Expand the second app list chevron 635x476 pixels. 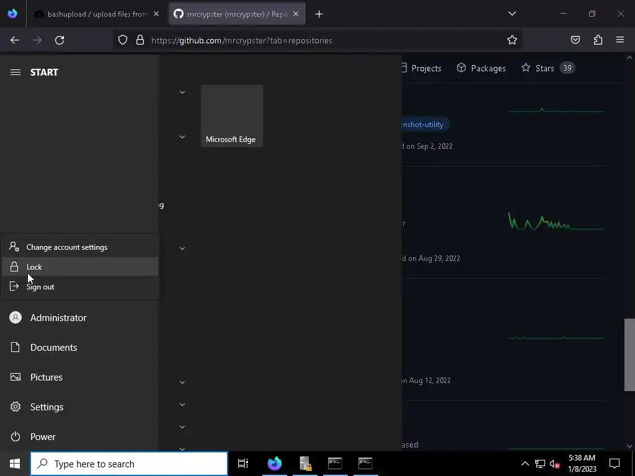[182, 137]
